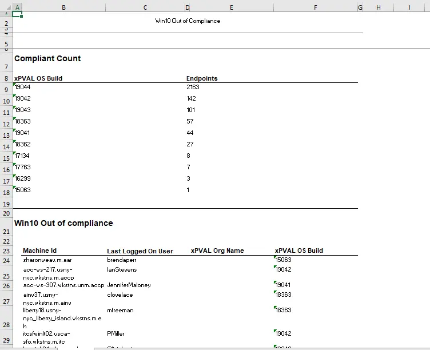The image size is (430, 350).
Task: Select column E header
Action: pos(232,7)
